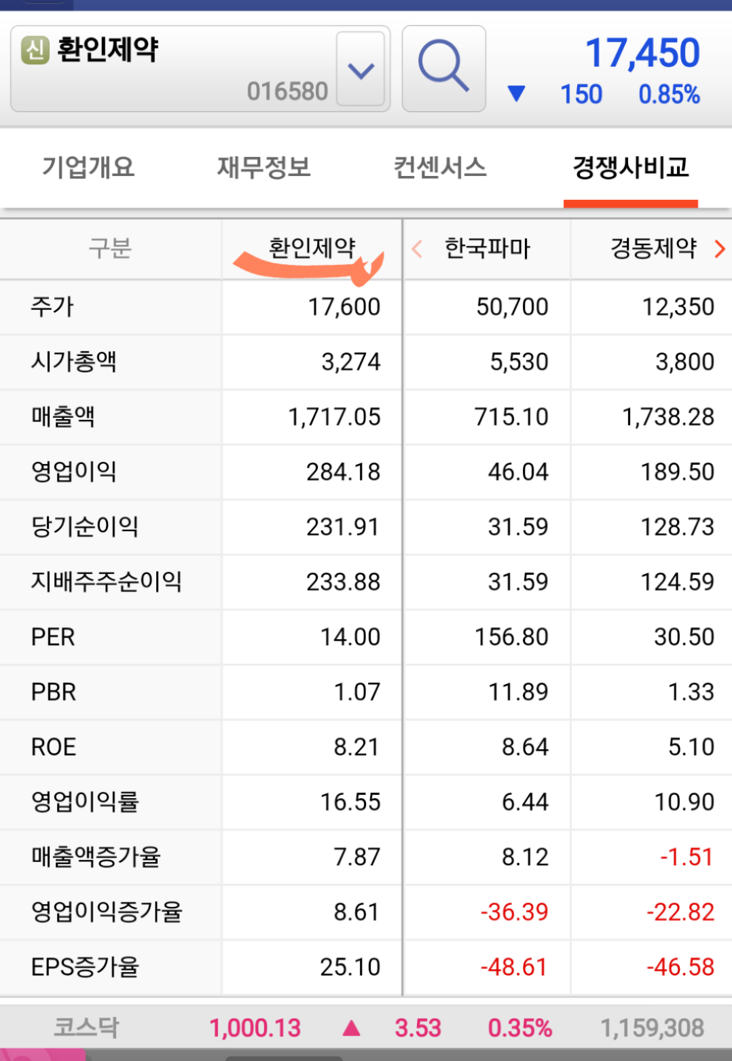The image size is (732, 1061).
Task: Tap the stock code 016580
Action: pos(287,91)
